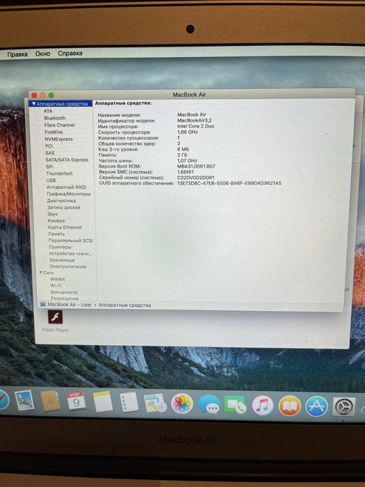The height and width of the screenshot is (487, 365).
Task: Select Аппаратный RAID in the sidebar
Action: pyautogui.click(x=67, y=187)
